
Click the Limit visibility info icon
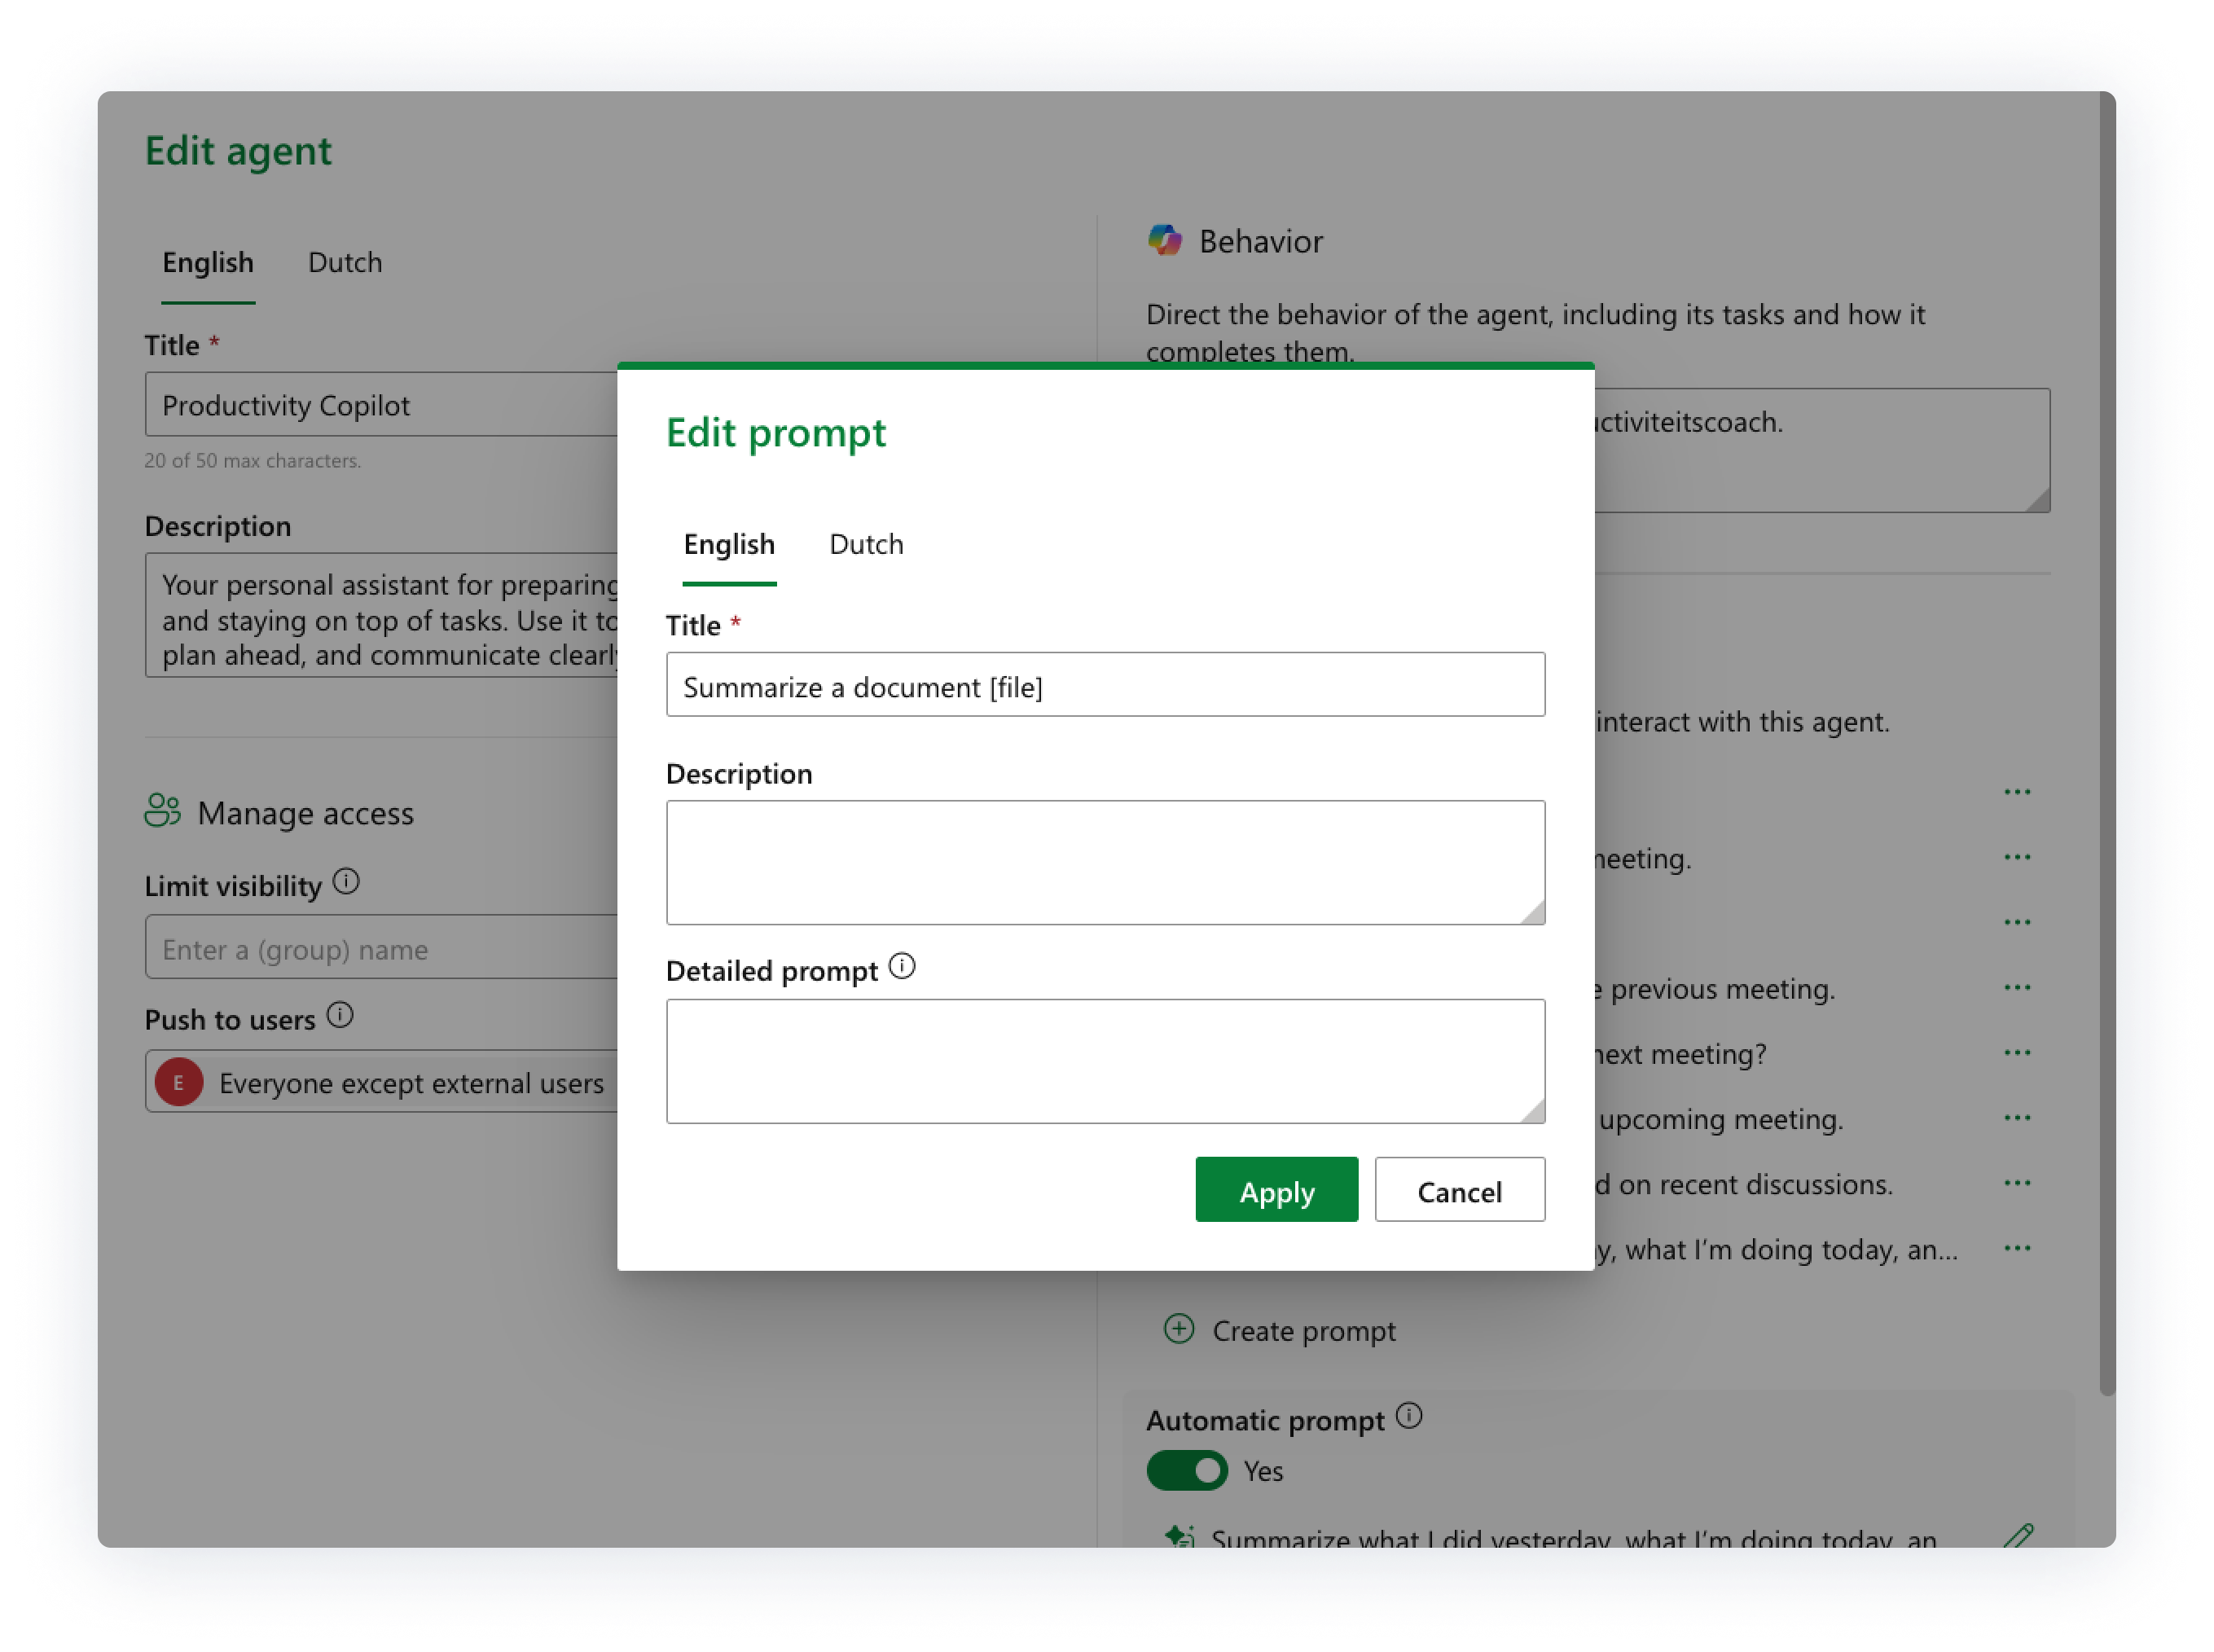click(346, 882)
